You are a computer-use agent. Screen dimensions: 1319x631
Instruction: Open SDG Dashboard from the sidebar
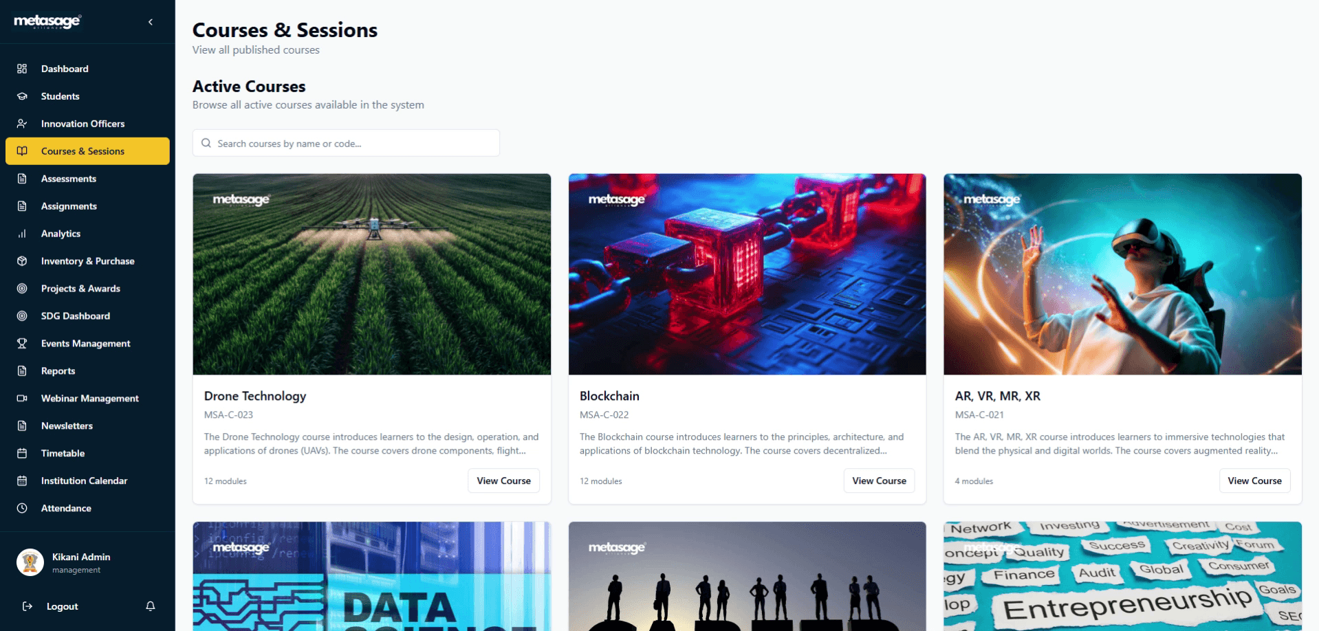click(x=87, y=316)
